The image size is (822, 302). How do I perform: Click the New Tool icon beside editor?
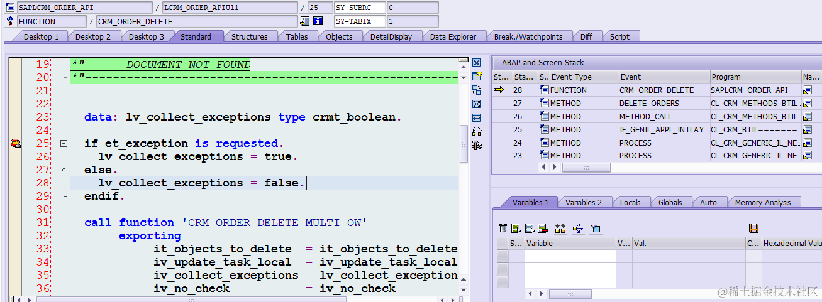click(477, 77)
